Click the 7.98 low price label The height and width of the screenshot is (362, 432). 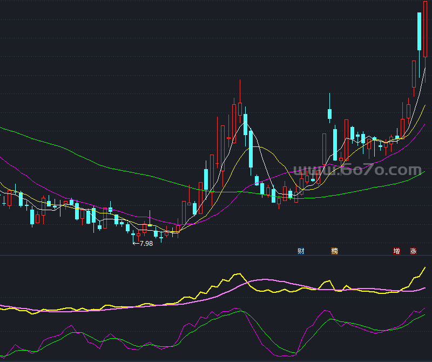(146, 244)
